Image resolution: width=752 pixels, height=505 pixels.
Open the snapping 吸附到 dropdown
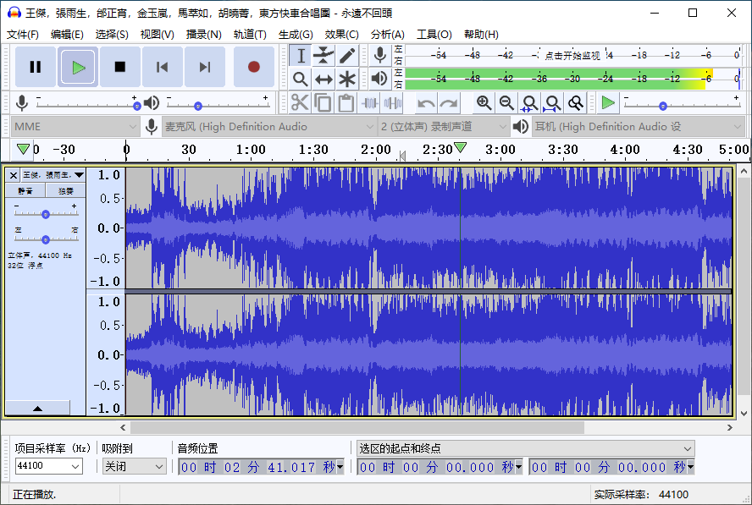pyautogui.click(x=134, y=466)
